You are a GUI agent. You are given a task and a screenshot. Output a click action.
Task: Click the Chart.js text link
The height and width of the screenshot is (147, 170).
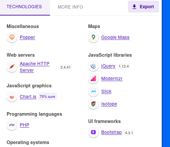(x=28, y=97)
